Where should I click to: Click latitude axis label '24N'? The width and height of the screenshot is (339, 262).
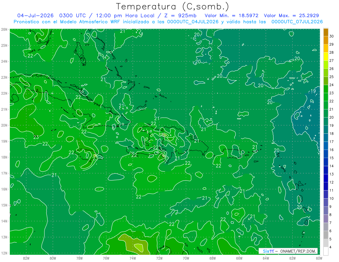pos(4,61)
